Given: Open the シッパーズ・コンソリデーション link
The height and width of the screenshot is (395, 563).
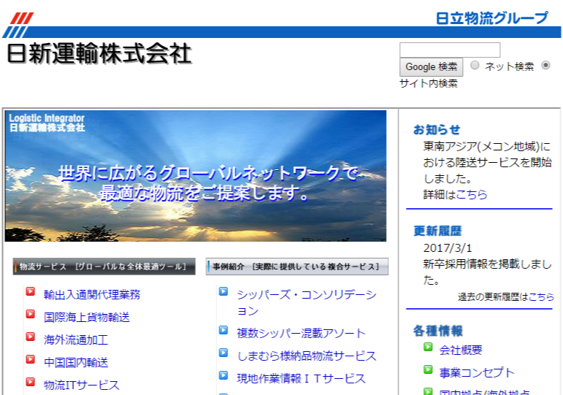Looking at the screenshot, I should click(x=306, y=302).
